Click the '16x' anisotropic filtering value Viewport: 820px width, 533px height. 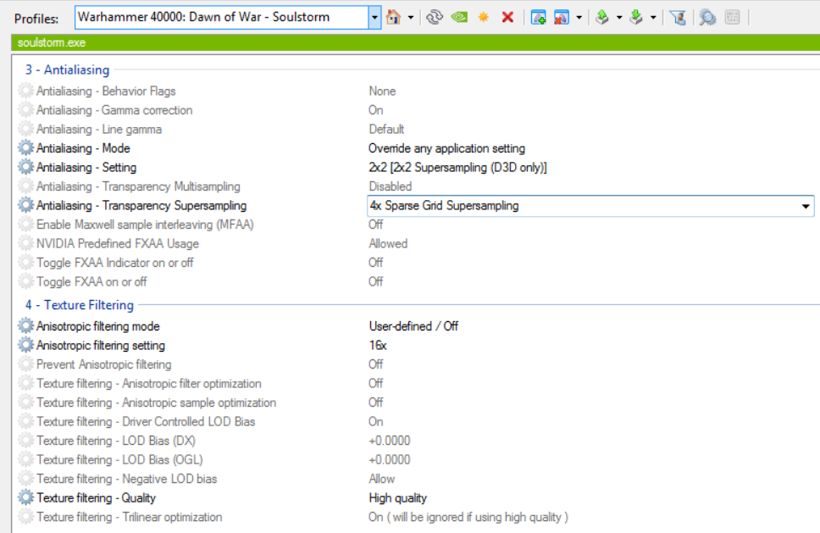tap(378, 345)
